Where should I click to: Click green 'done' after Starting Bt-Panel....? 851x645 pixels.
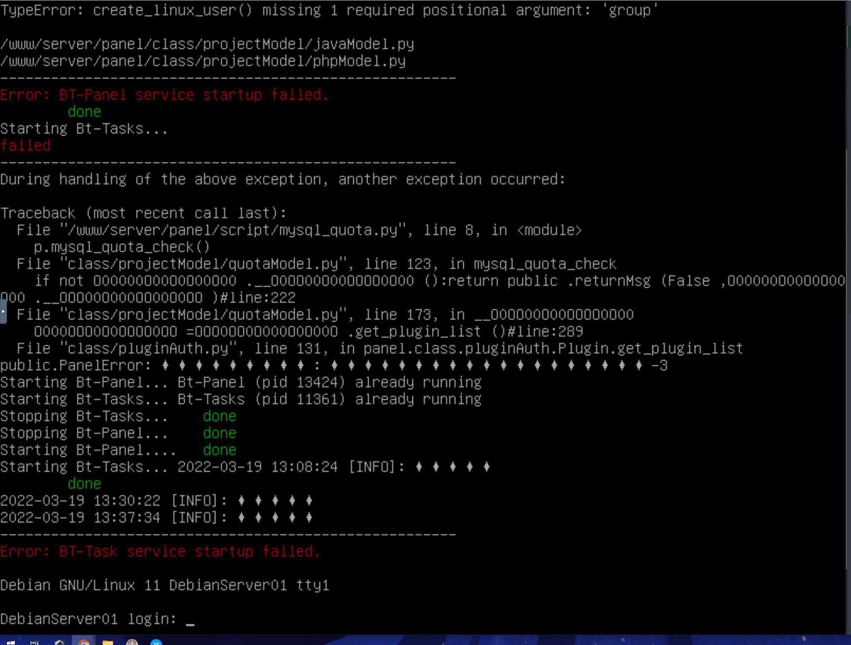[220, 450]
